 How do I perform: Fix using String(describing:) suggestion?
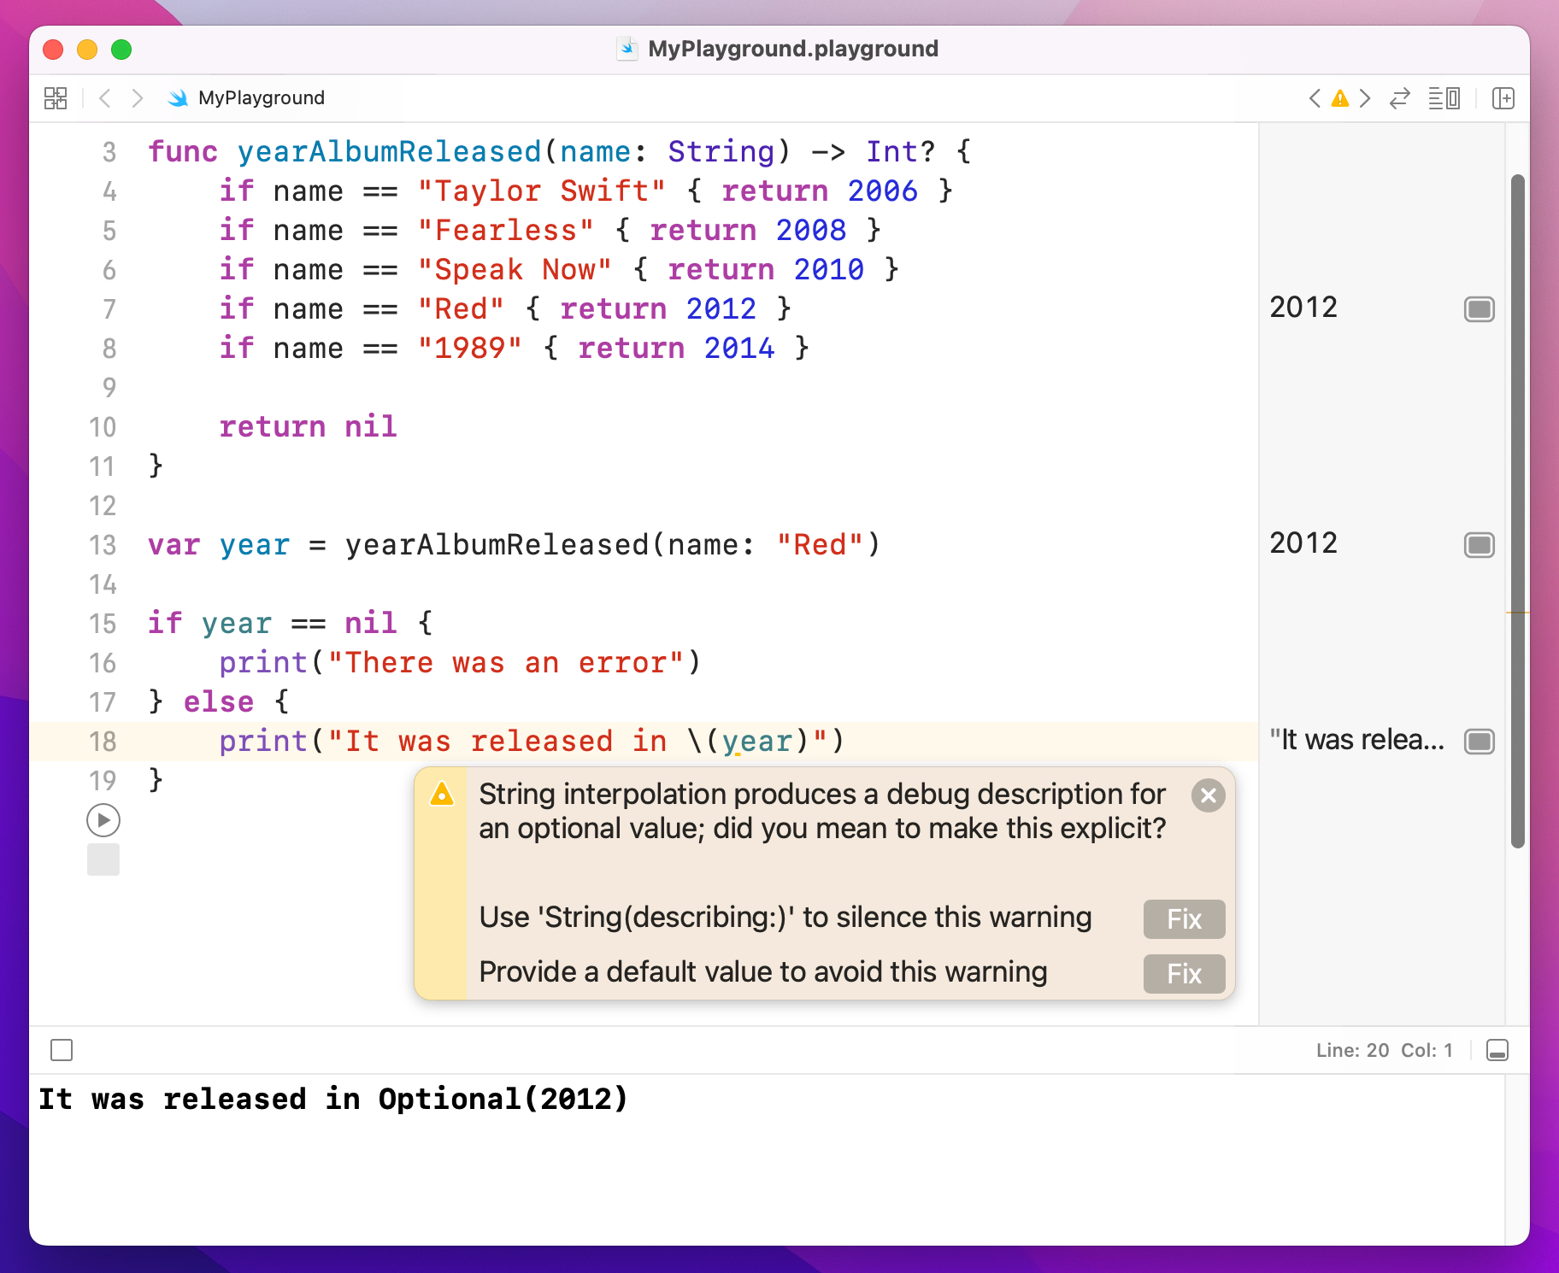[x=1184, y=919]
